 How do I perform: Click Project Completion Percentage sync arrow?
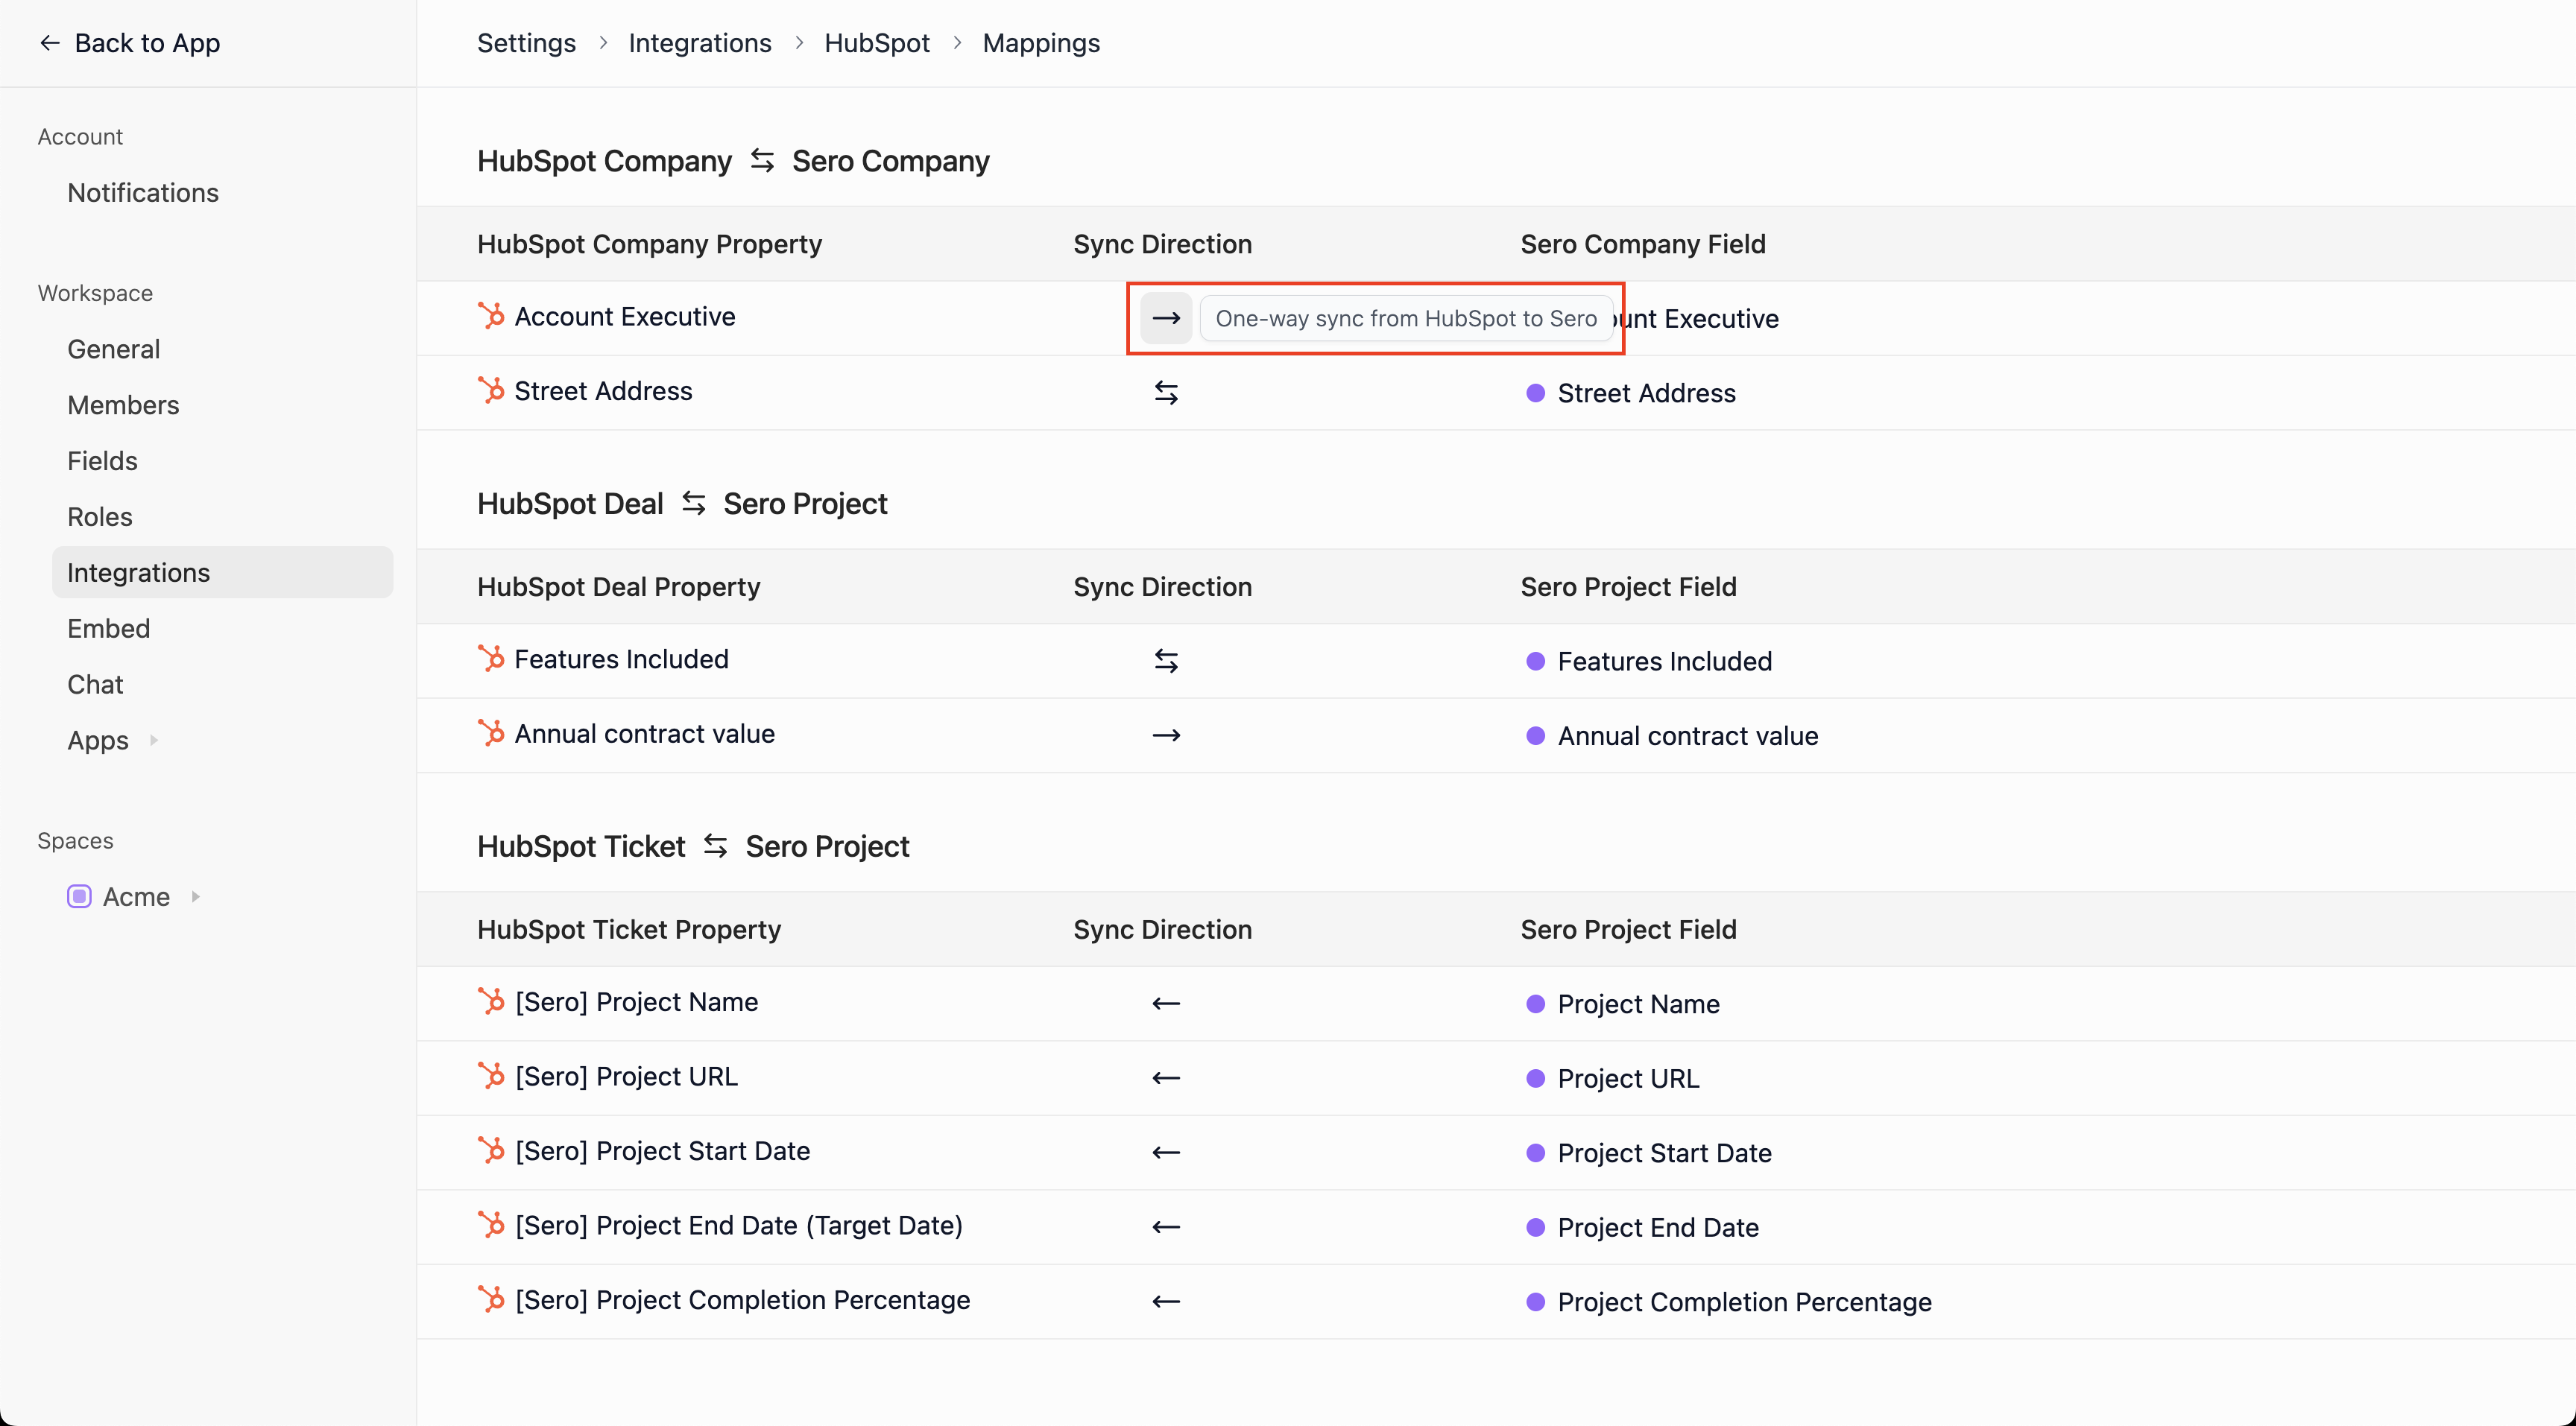click(1166, 1301)
